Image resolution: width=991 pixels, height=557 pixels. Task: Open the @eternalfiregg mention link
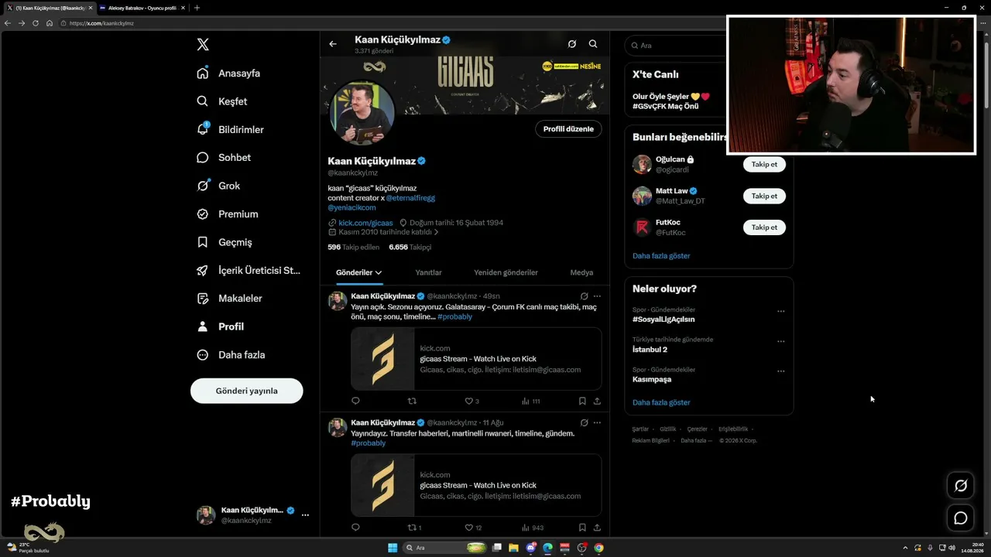[410, 198]
